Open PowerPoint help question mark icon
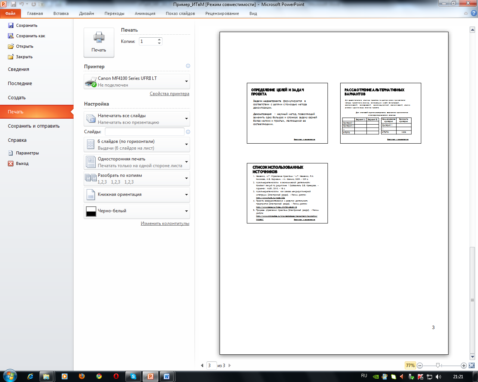478x382 pixels. tap(474, 13)
